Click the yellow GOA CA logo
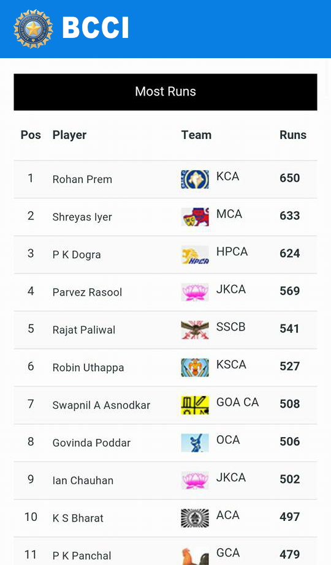This screenshot has width=331, height=565. (195, 405)
